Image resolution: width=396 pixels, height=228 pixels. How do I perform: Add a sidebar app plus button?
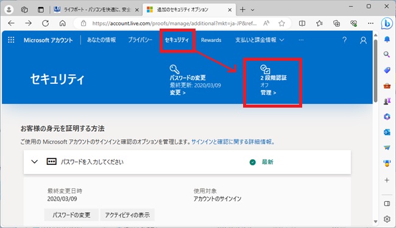coord(387,180)
